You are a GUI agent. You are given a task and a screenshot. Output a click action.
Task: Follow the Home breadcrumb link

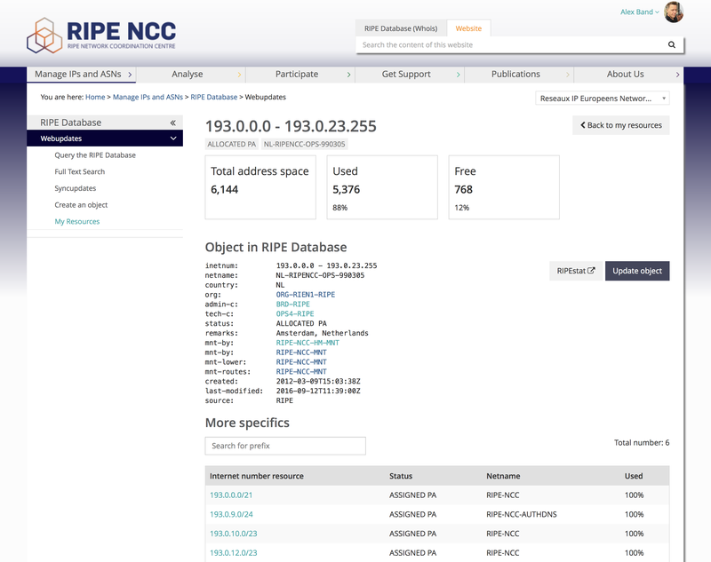[x=95, y=97]
